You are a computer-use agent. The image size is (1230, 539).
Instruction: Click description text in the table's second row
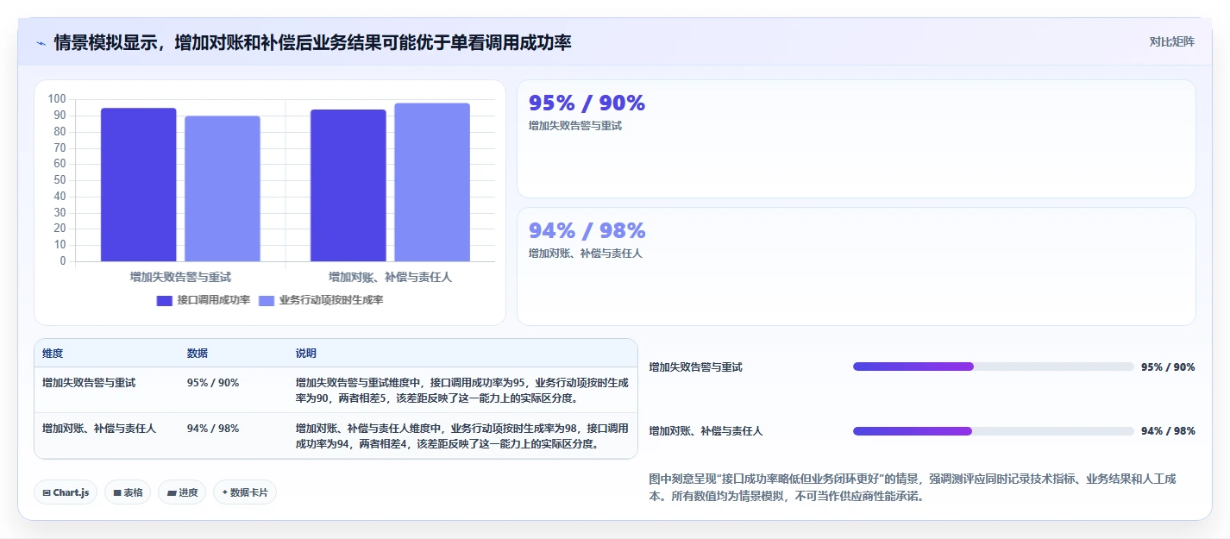[x=461, y=436]
